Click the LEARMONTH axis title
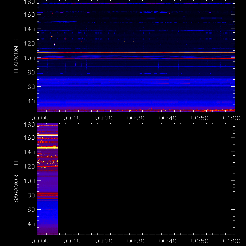 pyautogui.click(x=16, y=56)
